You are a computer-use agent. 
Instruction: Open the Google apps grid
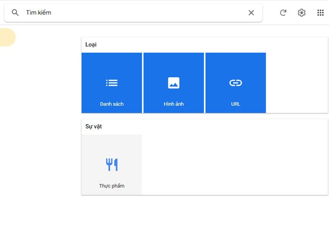coord(321,13)
